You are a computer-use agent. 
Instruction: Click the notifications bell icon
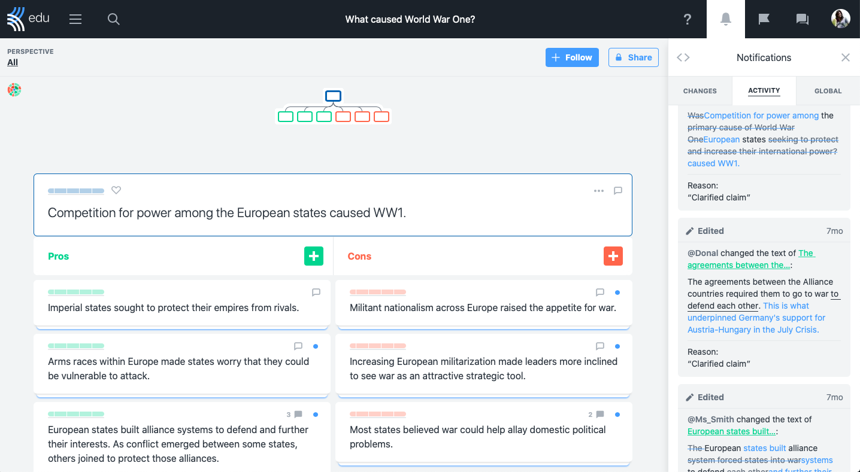tap(726, 19)
